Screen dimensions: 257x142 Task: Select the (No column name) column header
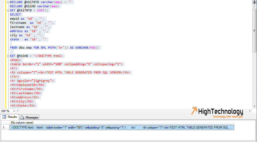[x=122, y=123]
